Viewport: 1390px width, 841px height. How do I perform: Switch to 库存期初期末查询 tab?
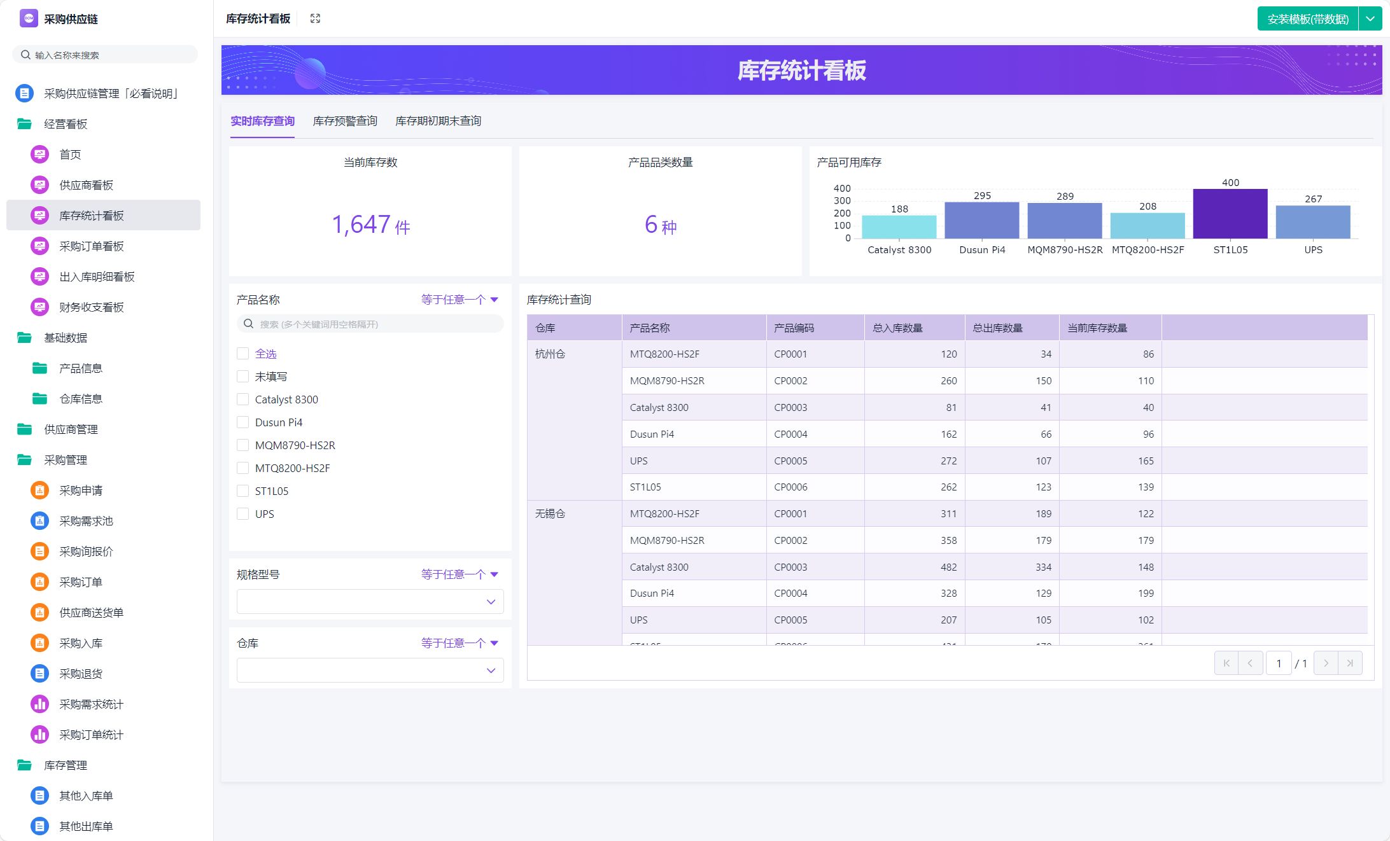coord(438,121)
